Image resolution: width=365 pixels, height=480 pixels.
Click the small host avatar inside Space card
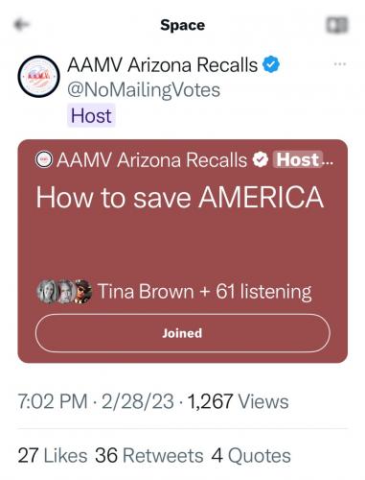pyautogui.click(x=44, y=159)
